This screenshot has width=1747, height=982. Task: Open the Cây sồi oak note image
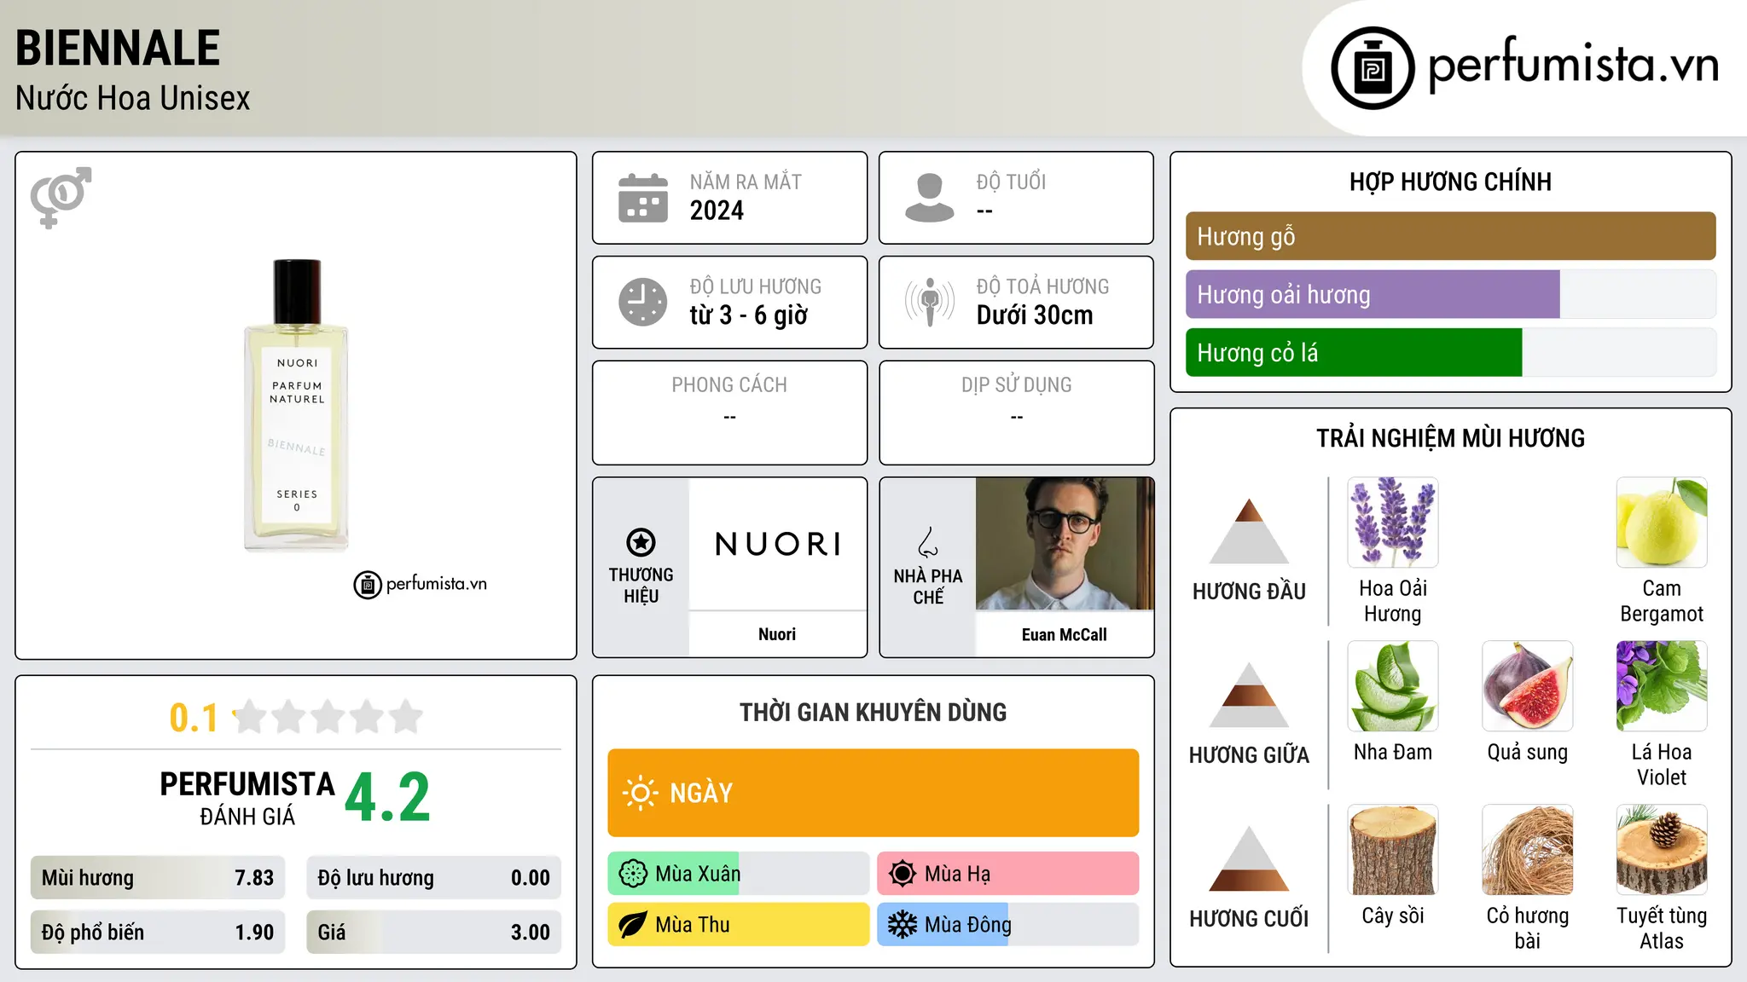click(x=1393, y=850)
